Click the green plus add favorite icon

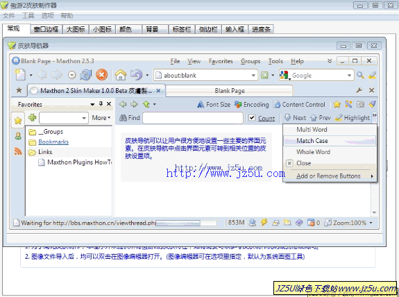pos(33,117)
